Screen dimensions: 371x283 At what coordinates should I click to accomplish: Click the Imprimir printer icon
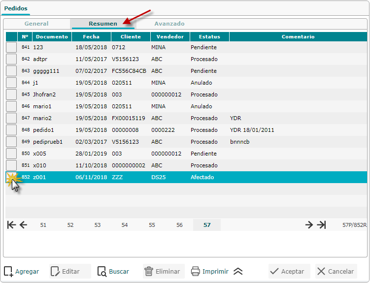click(195, 271)
